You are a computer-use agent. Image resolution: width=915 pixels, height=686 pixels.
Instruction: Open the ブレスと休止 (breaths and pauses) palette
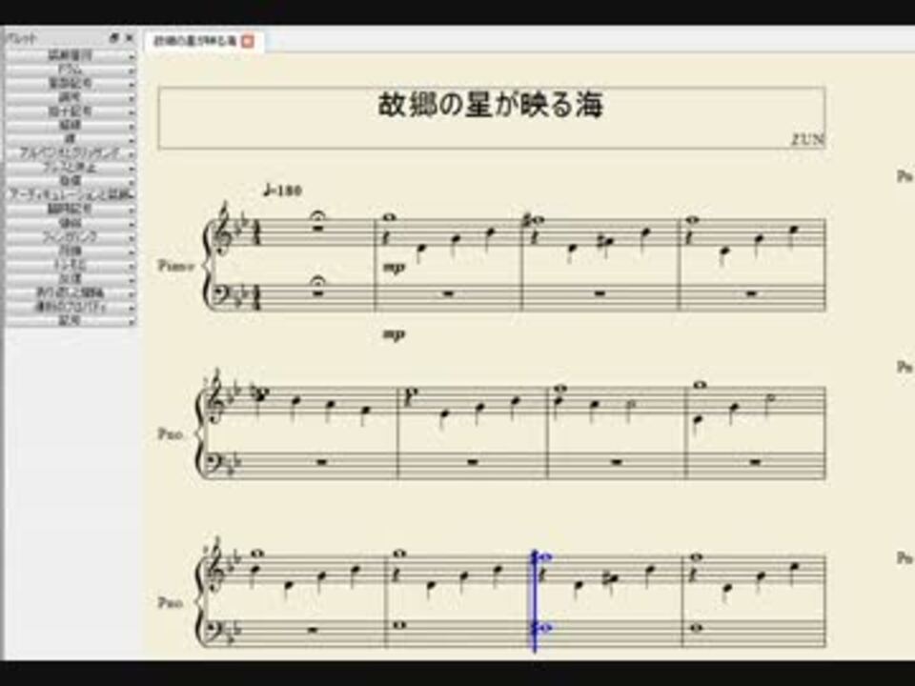tap(71, 168)
